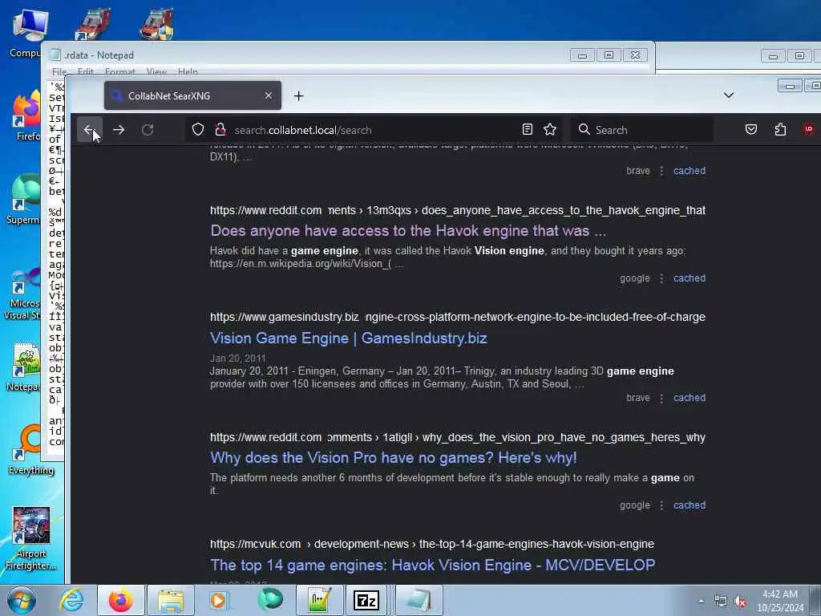Open Airport Firefighter desktop shortcut

click(31, 539)
